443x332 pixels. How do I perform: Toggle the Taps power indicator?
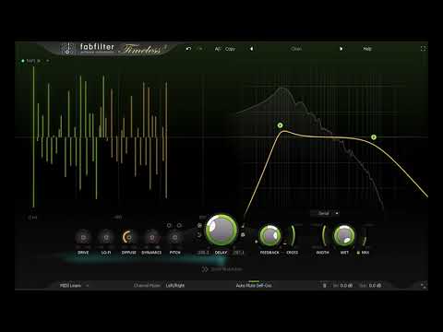pos(22,61)
